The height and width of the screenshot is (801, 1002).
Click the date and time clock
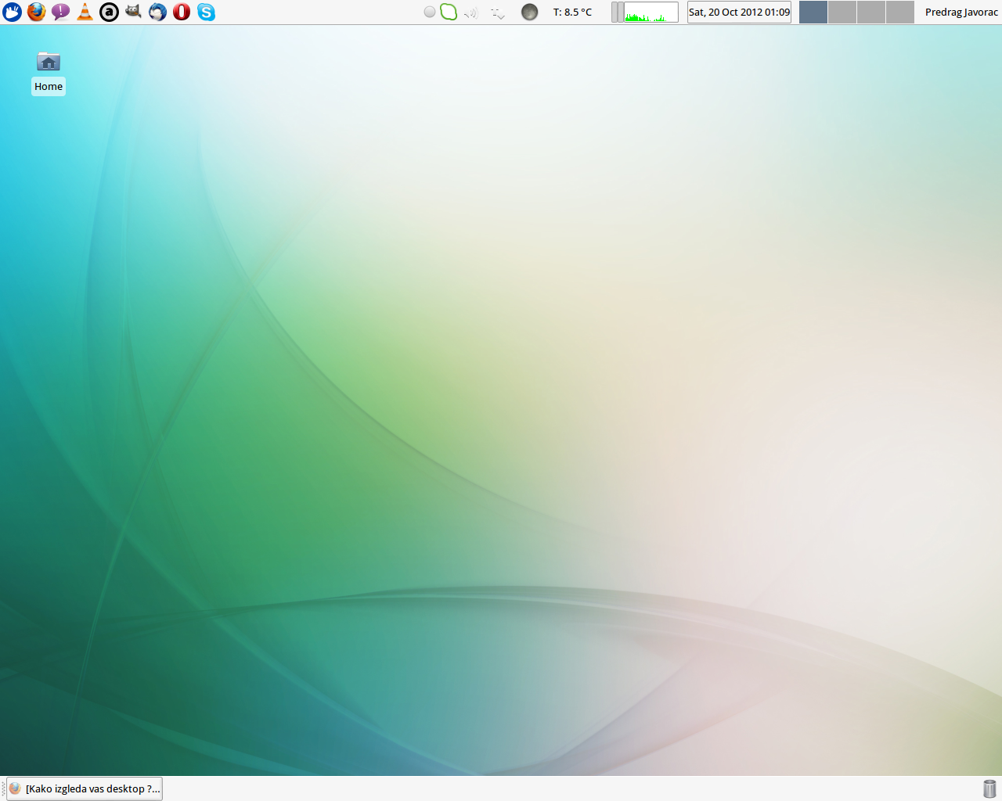click(739, 13)
